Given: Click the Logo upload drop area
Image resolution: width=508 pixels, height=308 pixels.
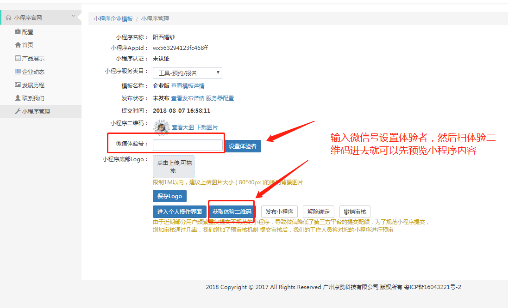Looking at the screenshot, I should pos(174,167).
